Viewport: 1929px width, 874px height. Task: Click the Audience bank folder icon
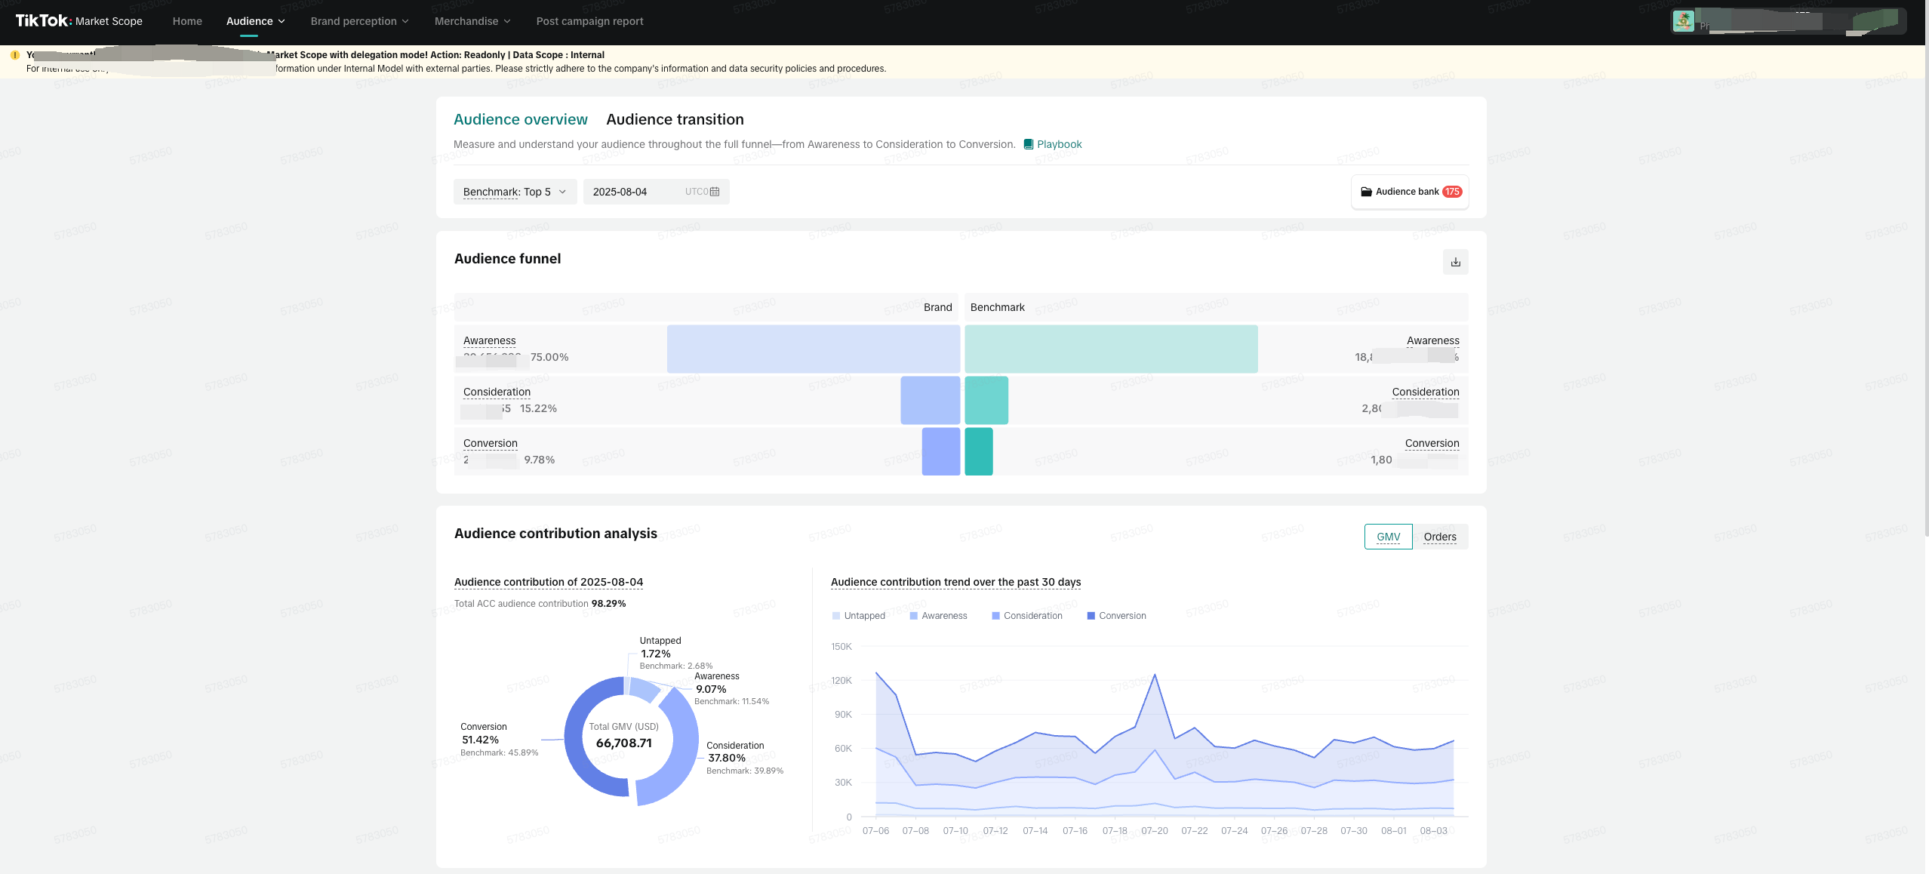(1366, 192)
